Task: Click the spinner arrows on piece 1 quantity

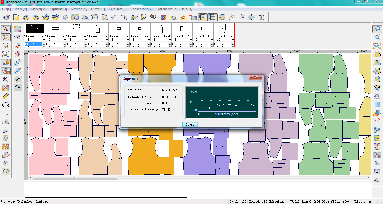Action: (43, 44)
